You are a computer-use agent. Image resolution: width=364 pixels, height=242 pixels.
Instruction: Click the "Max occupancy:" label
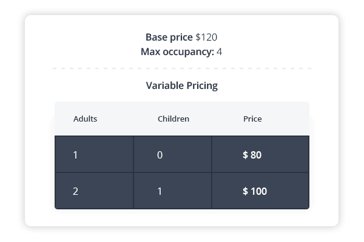click(177, 51)
